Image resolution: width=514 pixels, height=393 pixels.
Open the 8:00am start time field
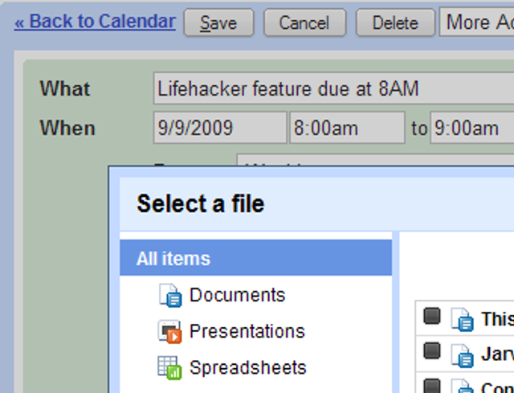click(x=347, y=128)
